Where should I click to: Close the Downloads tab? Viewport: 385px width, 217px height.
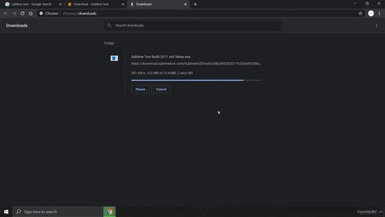[x=185, y=4]
